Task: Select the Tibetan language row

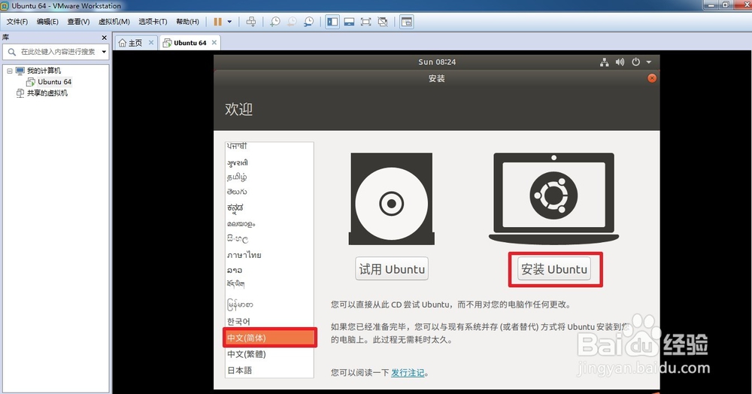Action: tap(269, 285)
